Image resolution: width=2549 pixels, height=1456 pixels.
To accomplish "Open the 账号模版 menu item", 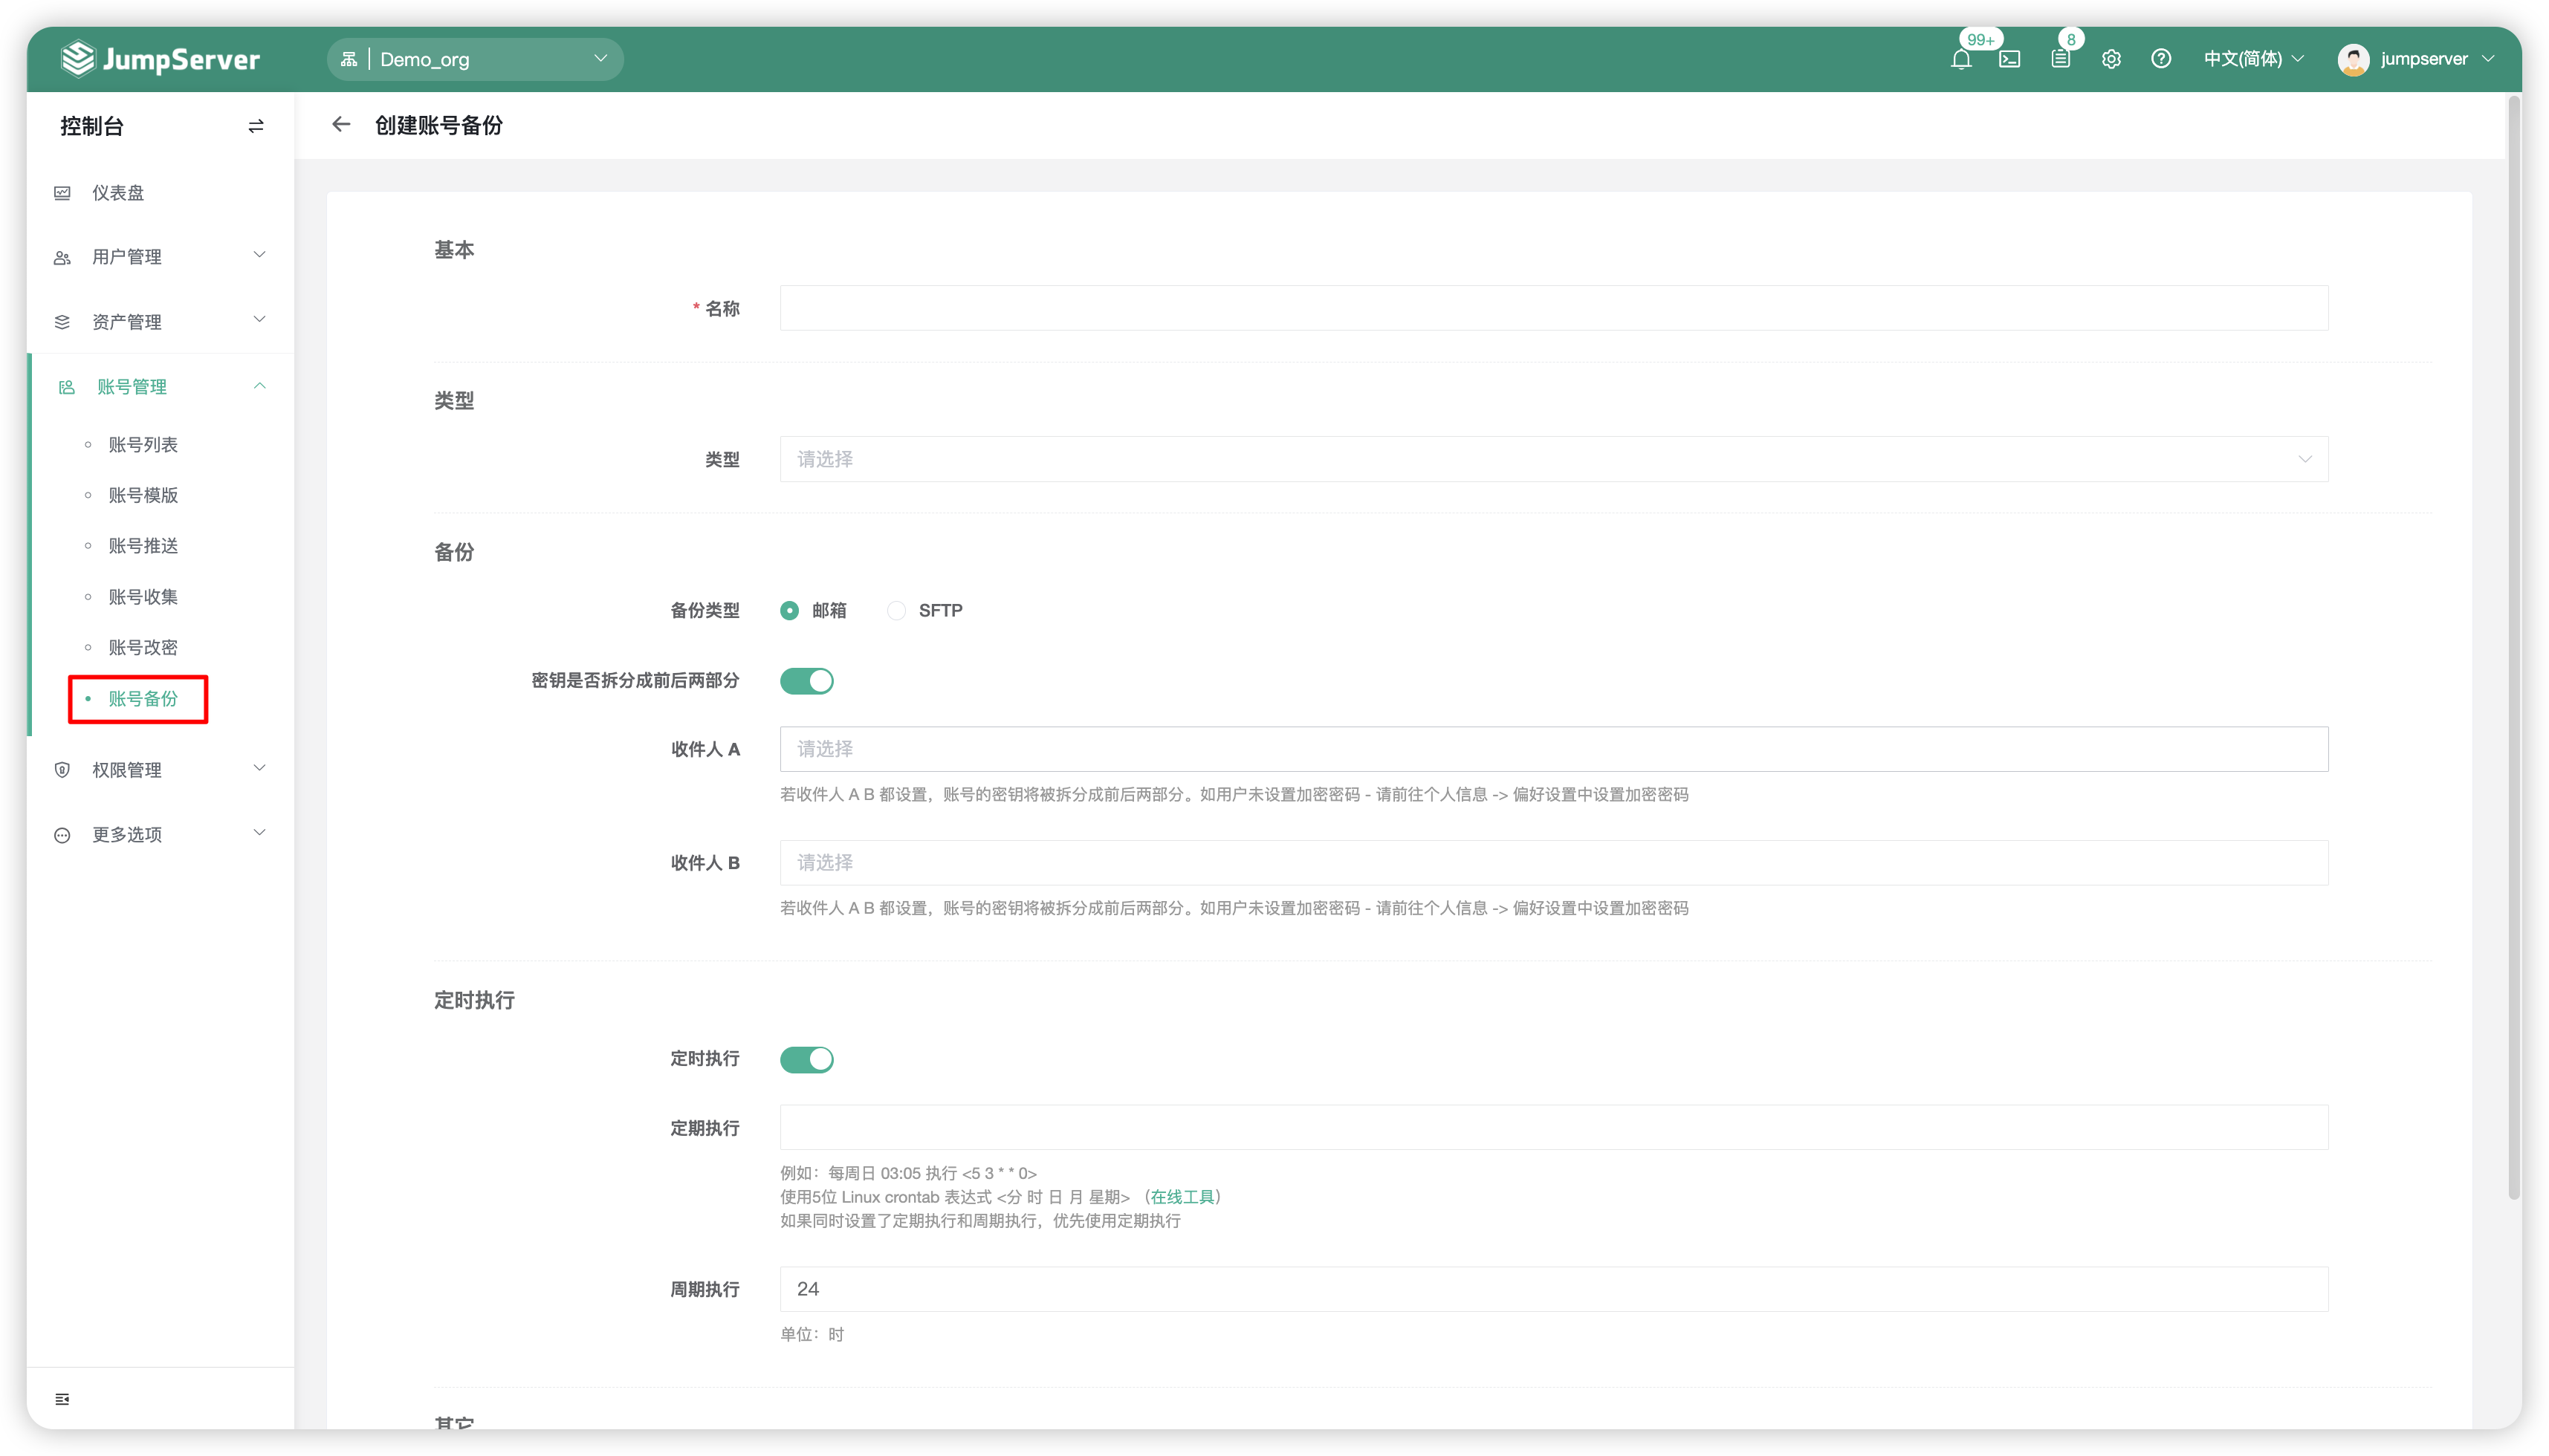I will [143, 496].
